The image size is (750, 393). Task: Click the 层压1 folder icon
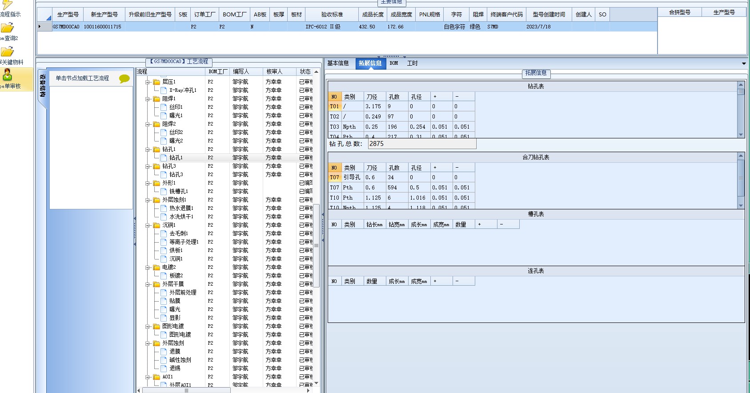point(156,82)
